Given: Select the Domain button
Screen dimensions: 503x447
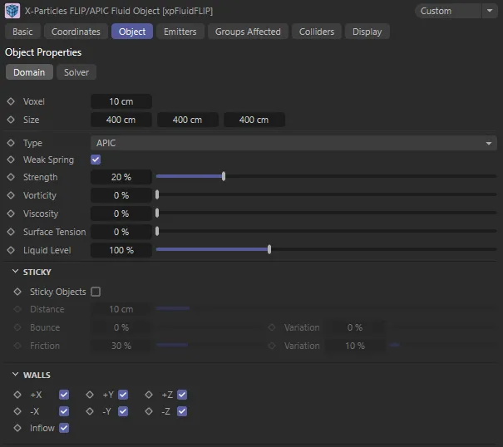Looking at the screenshot, I should (29, 72).
